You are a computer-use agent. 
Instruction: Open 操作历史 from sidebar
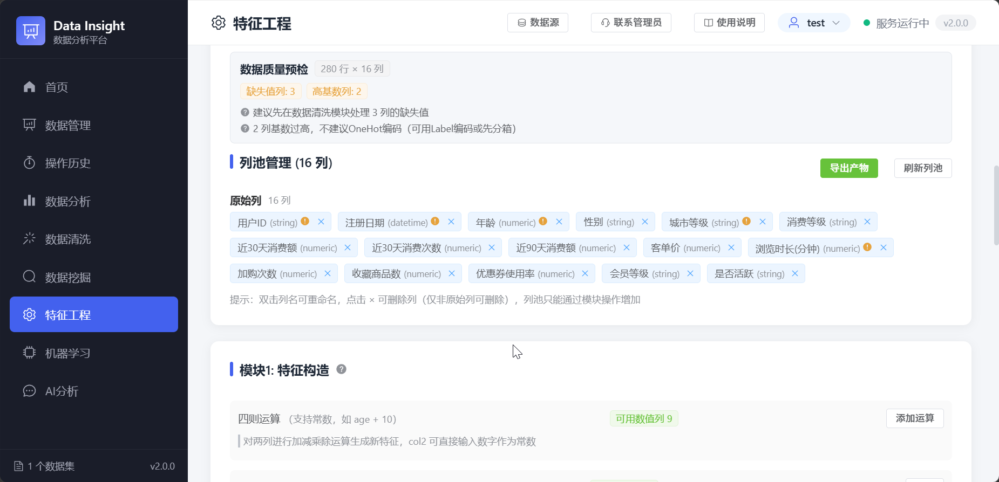click(94, 163)
